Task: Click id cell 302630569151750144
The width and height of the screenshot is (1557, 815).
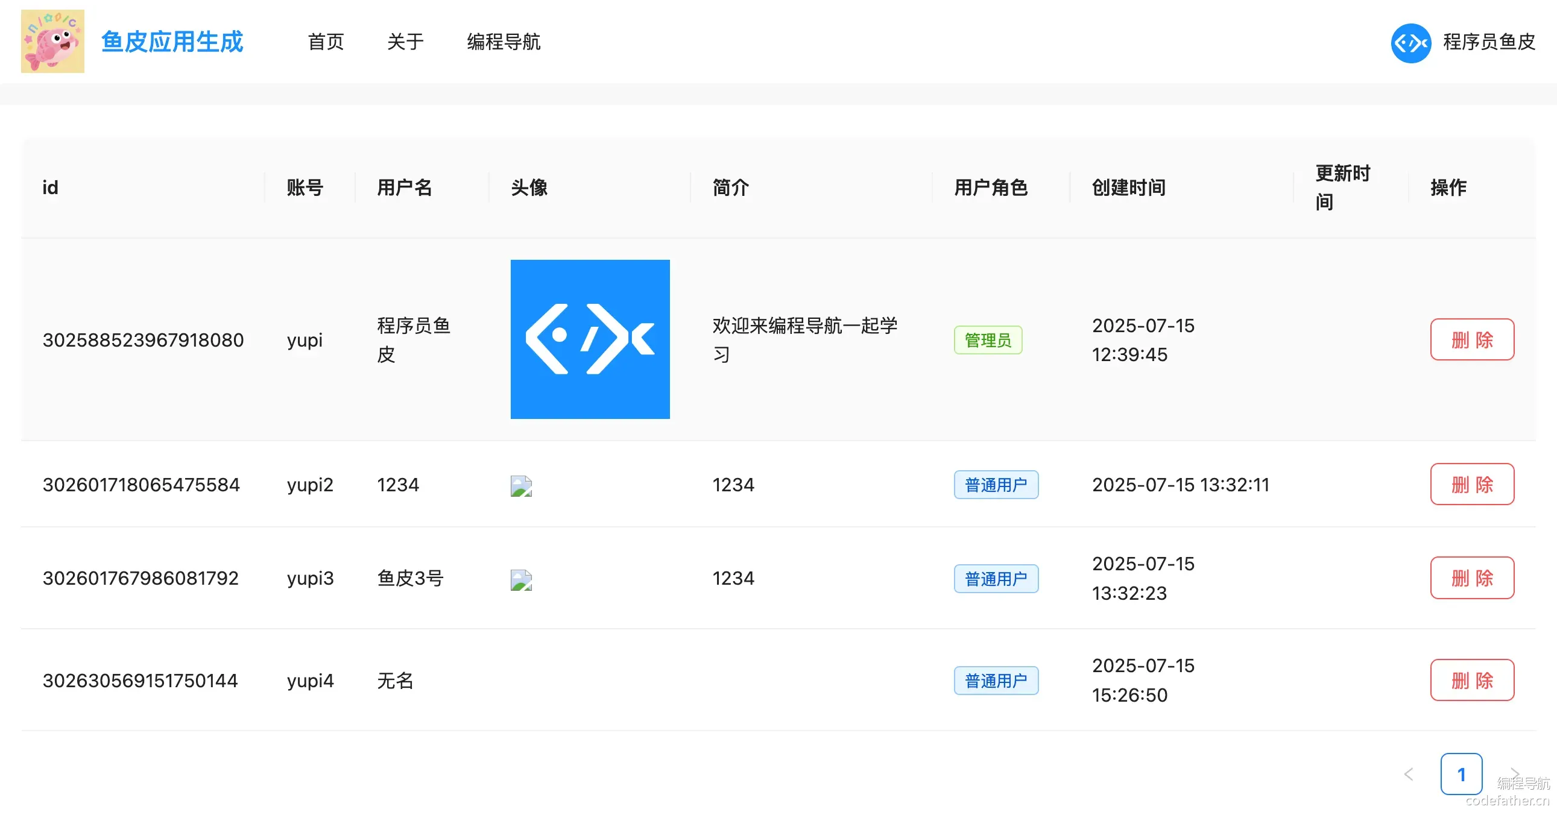Action: click(141, 681)
